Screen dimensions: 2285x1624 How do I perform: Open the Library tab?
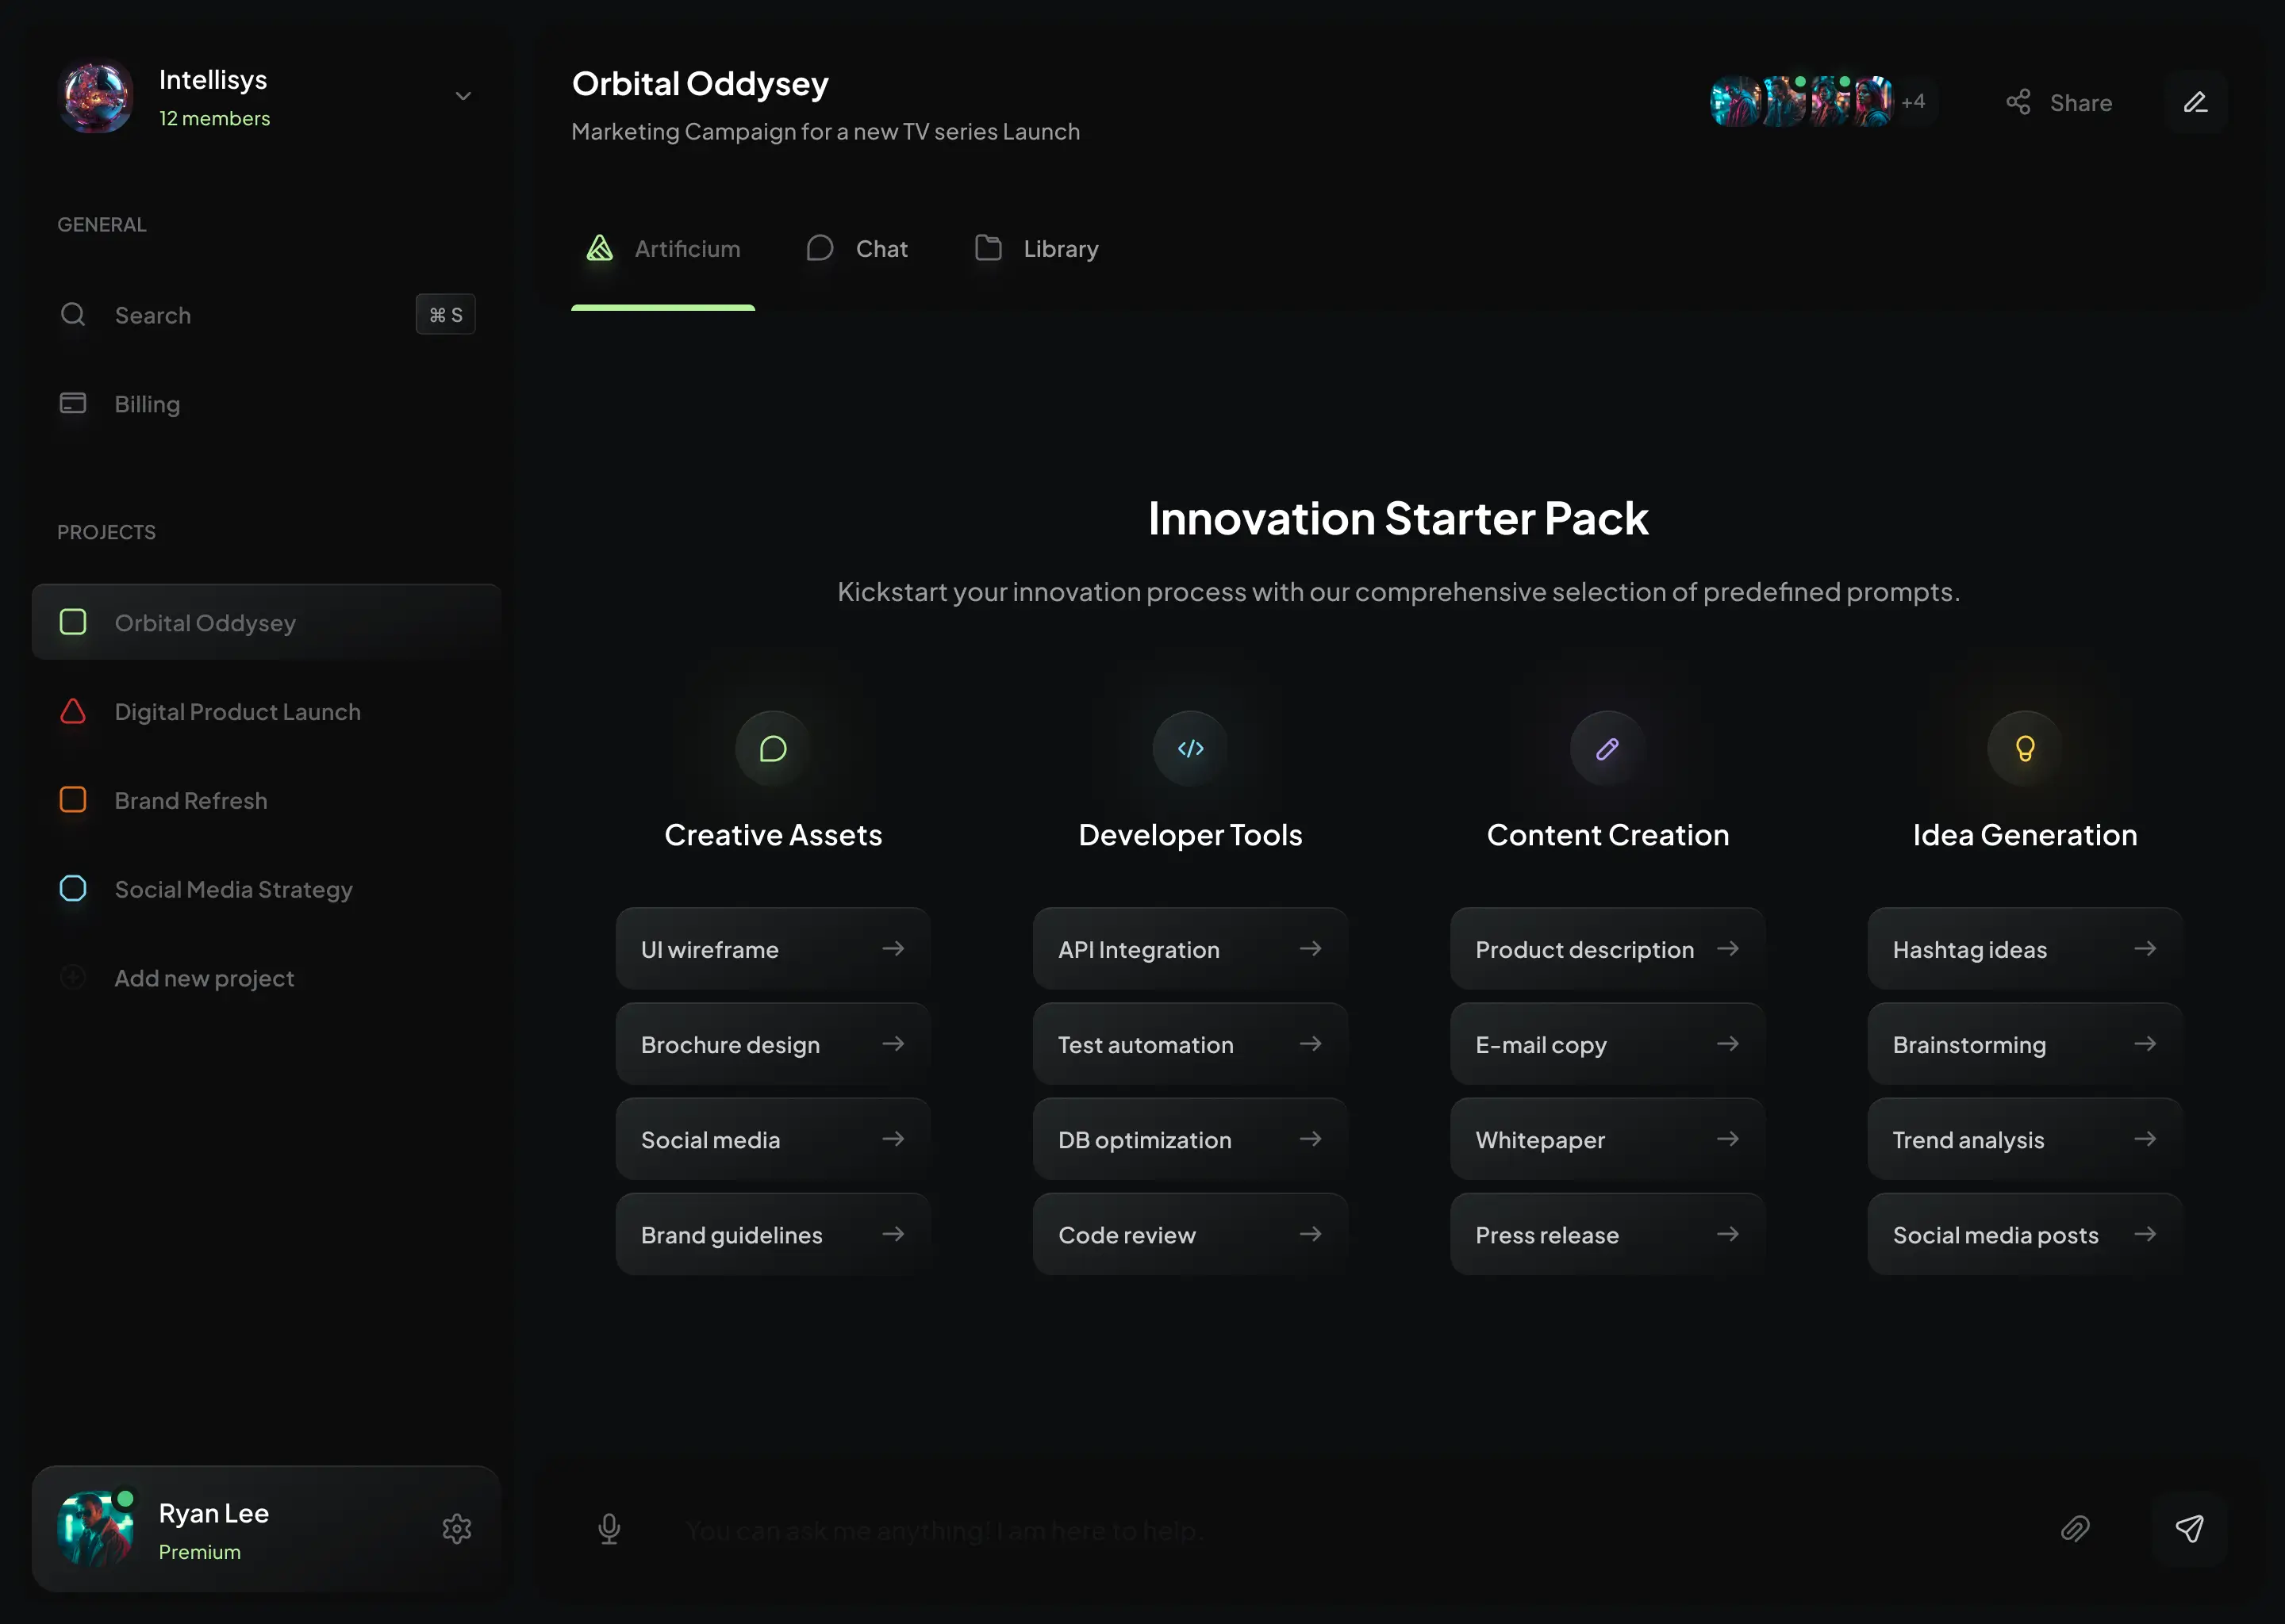1036,249
